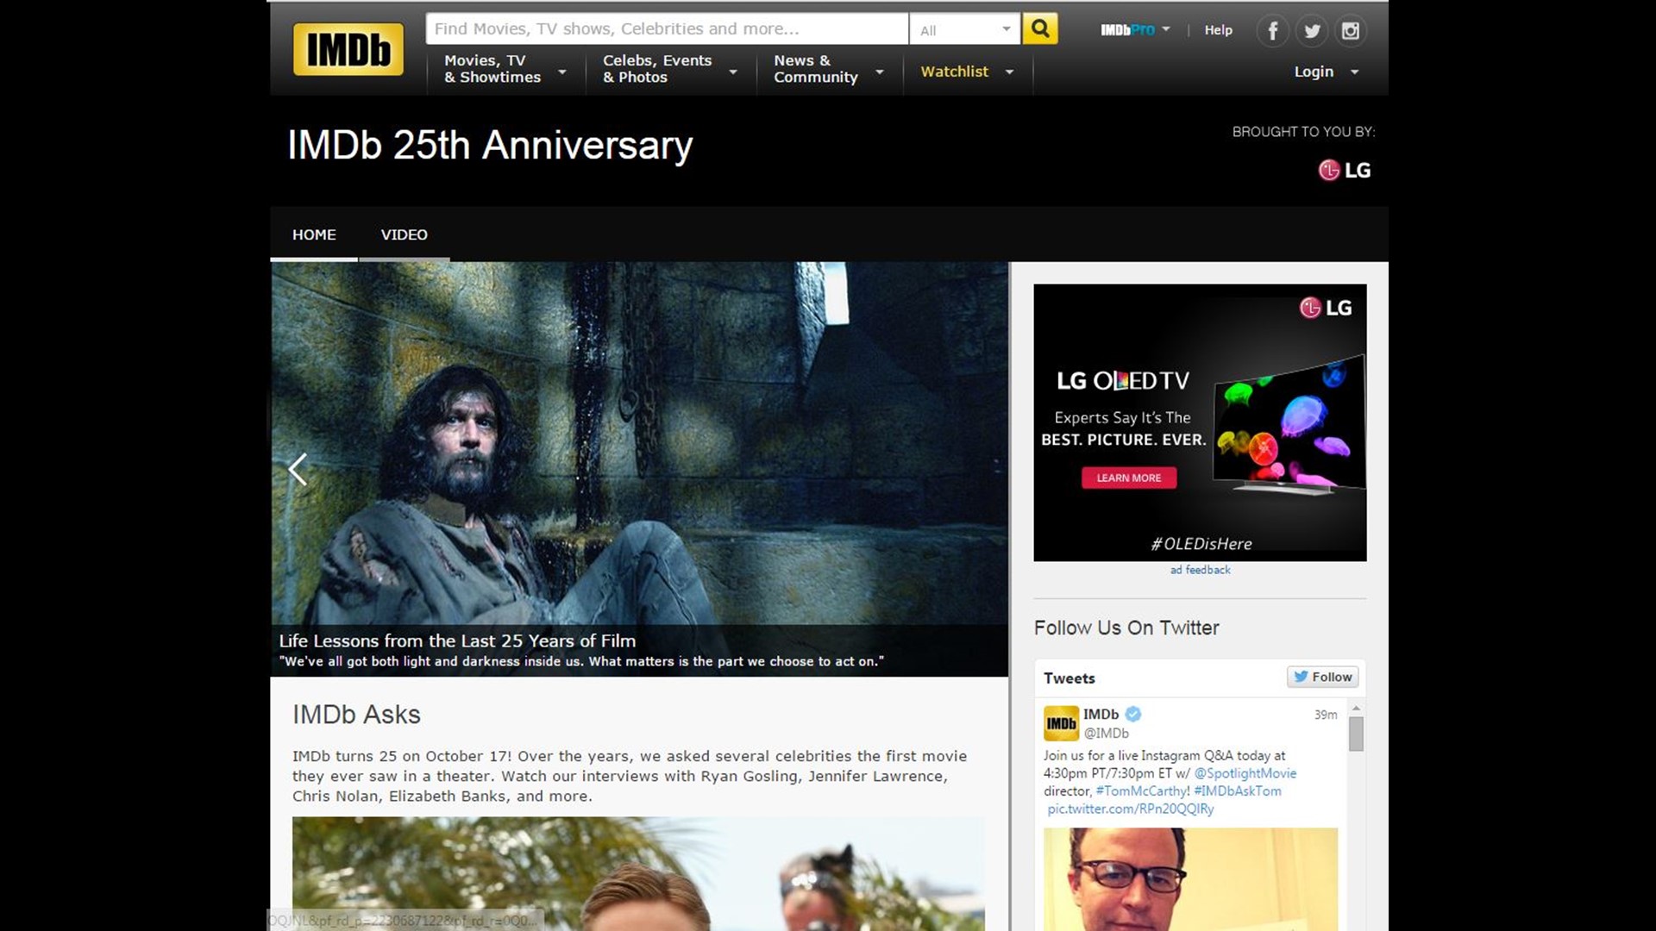The width and height of the screenshot is (1656, 931).
Task: Open IMDb's Instagram icon
Action: click(1351, 31)
